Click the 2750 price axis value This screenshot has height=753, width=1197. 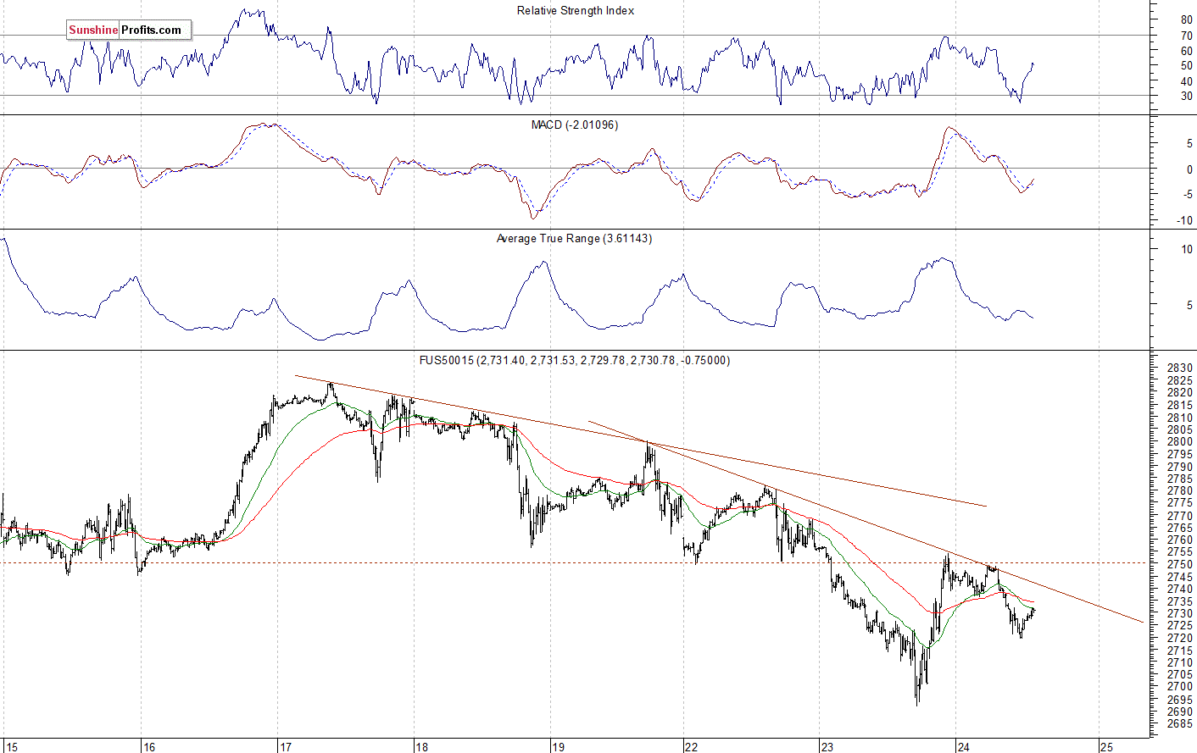(x=1179, y=564)
